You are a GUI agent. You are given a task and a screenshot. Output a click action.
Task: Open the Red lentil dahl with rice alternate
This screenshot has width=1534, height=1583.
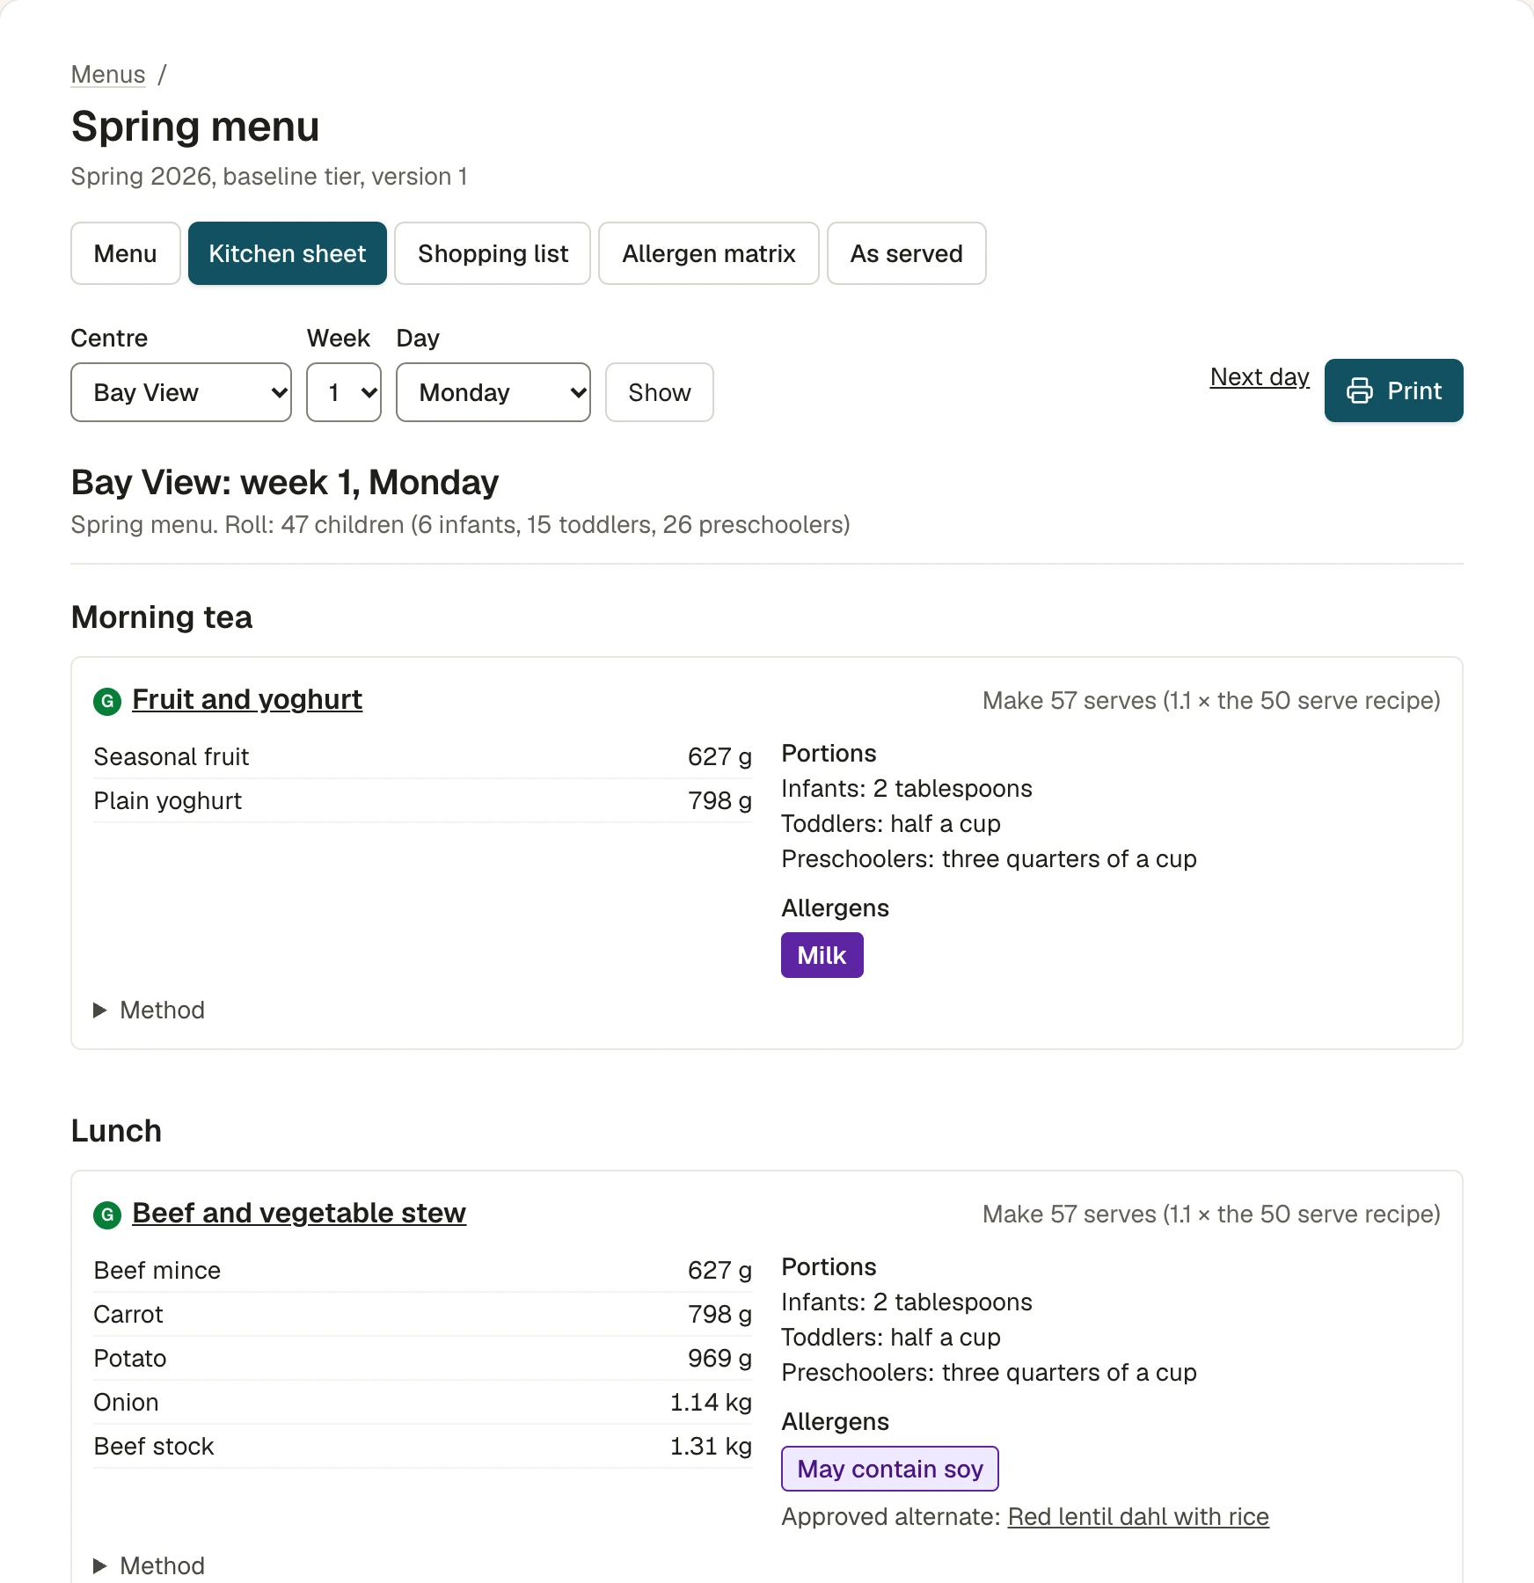1138,1516
